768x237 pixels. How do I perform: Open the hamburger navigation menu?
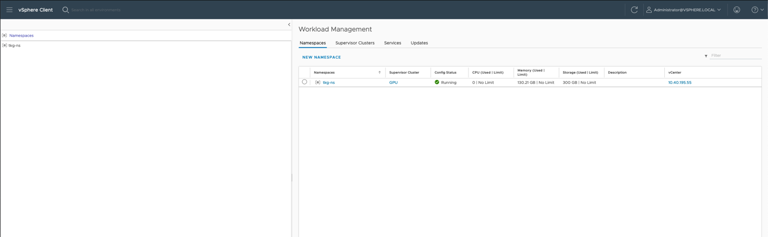click(9, 10)
